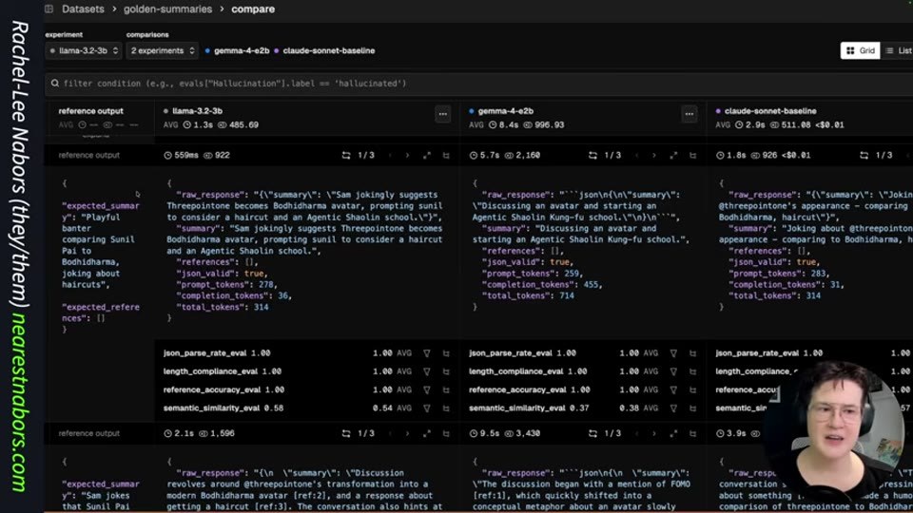Image resolution: width=913 pixels, height=513 pixels.
Task: Open trace icon for gemma semantic_similarity_eval 0.37
Action: [x=693, y=408]
